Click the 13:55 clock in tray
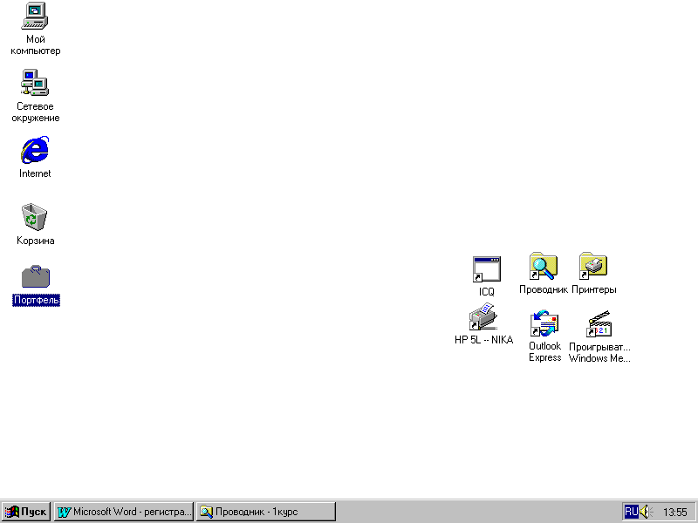Screen dimensions: 698x523 (x=674, y=512)
